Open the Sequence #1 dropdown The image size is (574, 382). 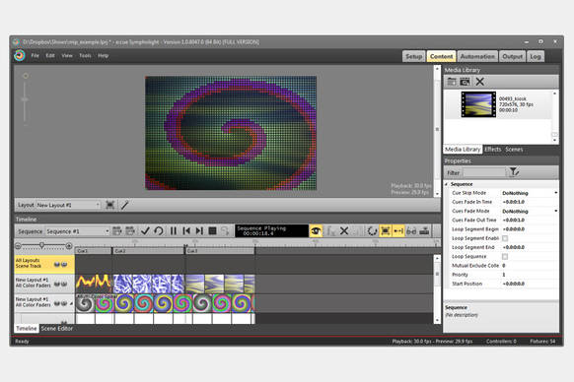click(77, 231)
